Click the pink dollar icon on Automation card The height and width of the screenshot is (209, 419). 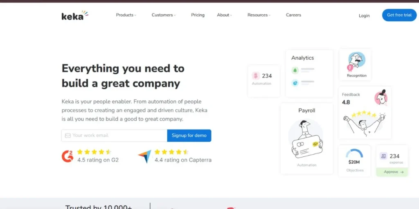pyautogui.click(x=256, y=76)
